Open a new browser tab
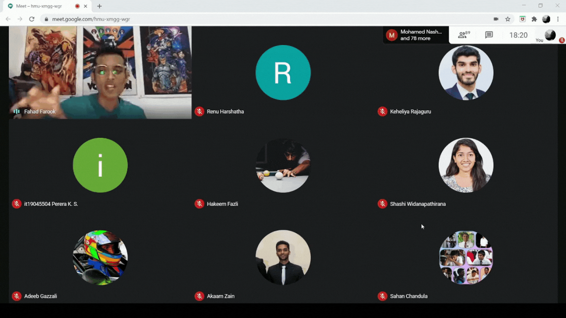 (99, 6)
